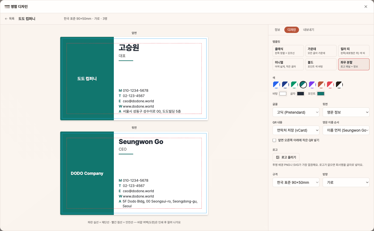Select the bright blue color preset
The height and width of the screenshot is (231, 374).
276,85
